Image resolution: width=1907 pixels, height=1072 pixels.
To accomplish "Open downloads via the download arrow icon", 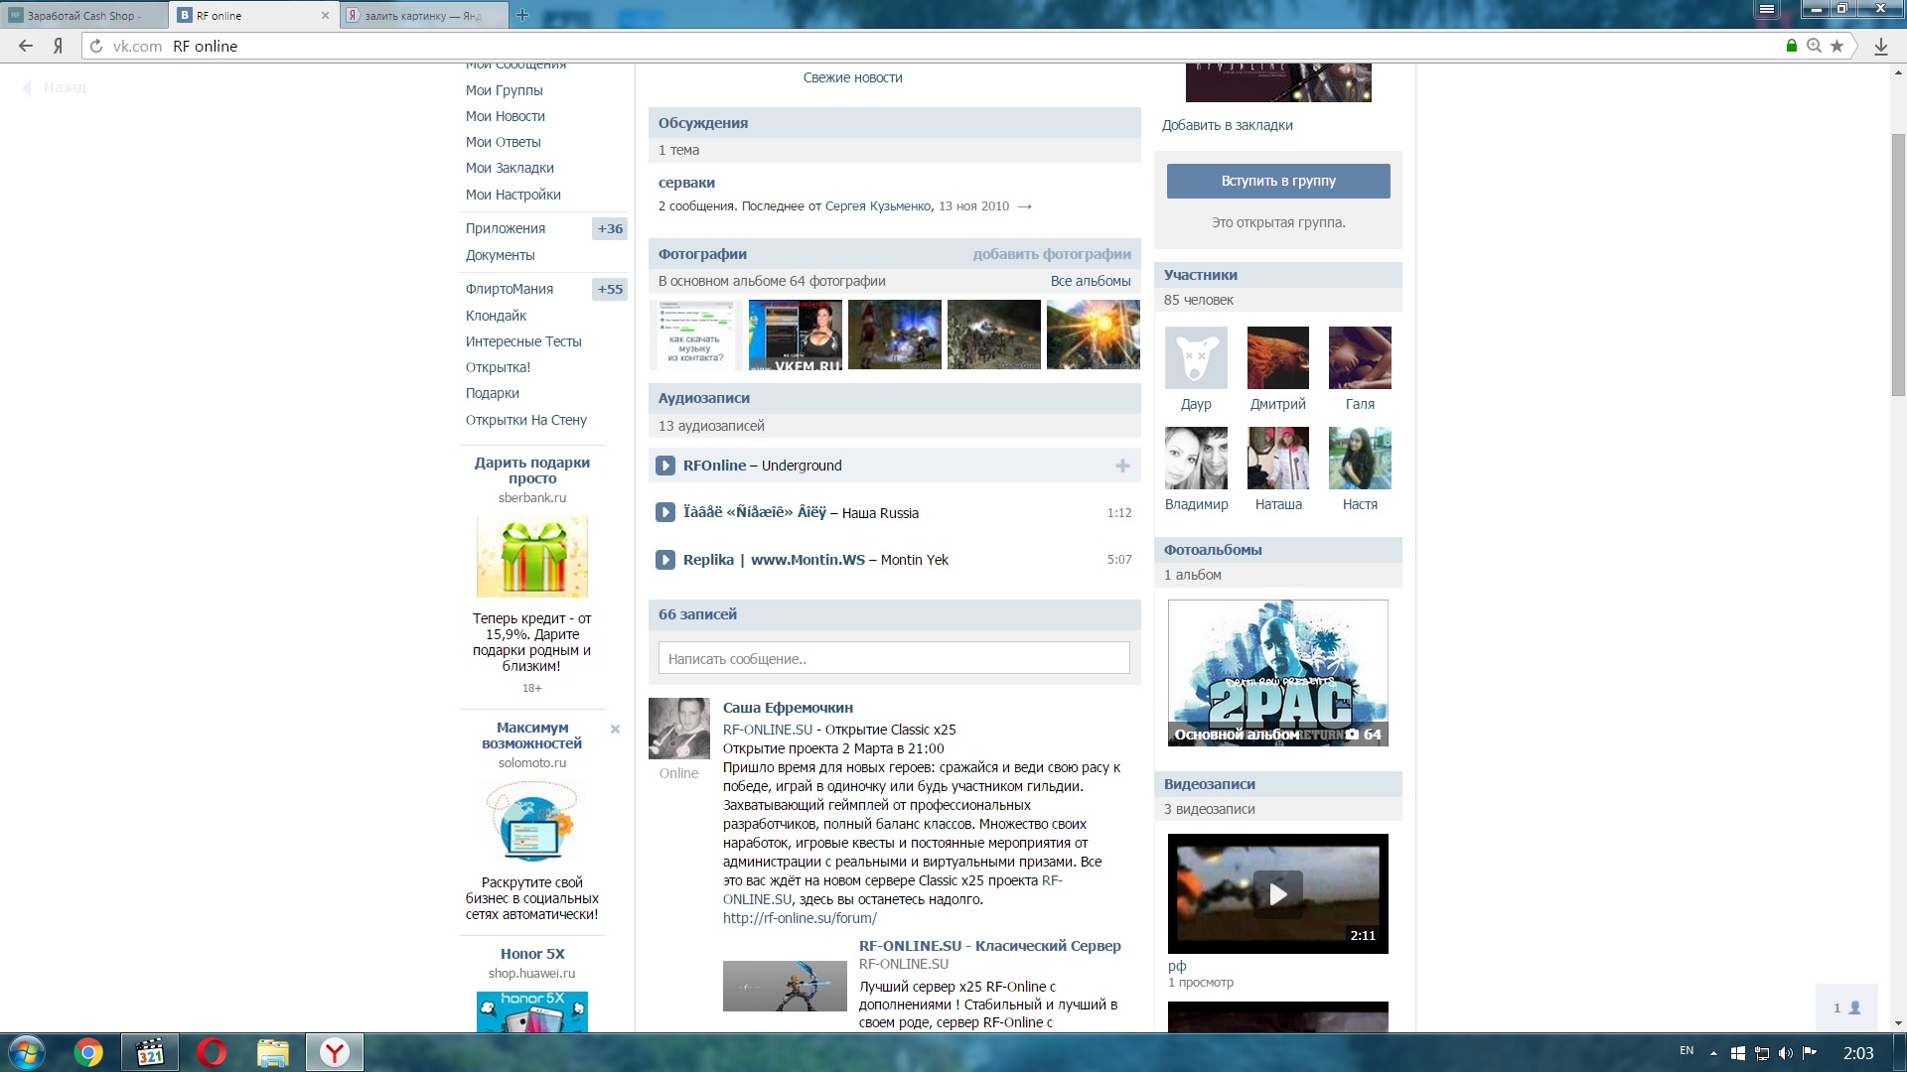I will (x=1881, y=46).
